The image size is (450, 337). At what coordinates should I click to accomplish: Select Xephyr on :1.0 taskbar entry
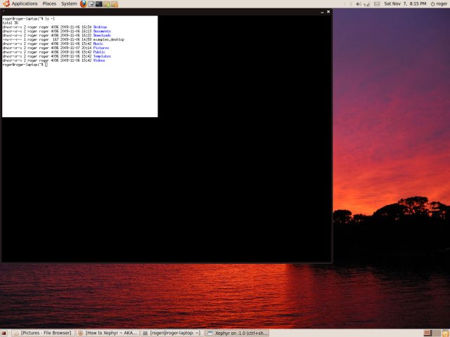(x=238, y=333)
